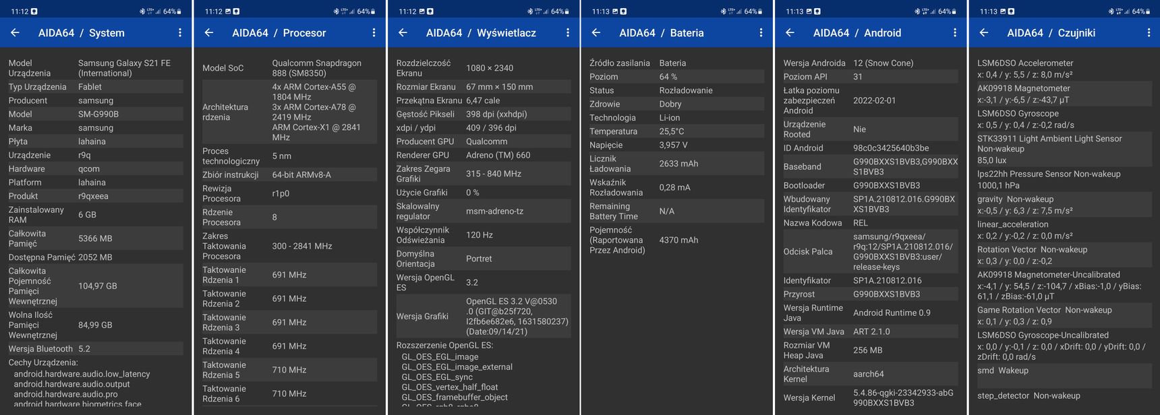Select 'Zakres Taktowania Procesora' 300 - 2841 MHz
1160x415 pixels.
289,246
